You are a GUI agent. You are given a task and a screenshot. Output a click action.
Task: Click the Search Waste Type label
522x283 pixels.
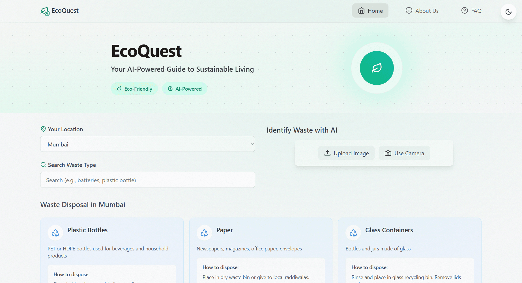[72, 165]
